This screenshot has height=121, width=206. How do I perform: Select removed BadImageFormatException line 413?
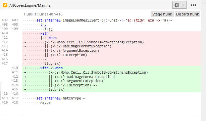click(x=111, y=46)
